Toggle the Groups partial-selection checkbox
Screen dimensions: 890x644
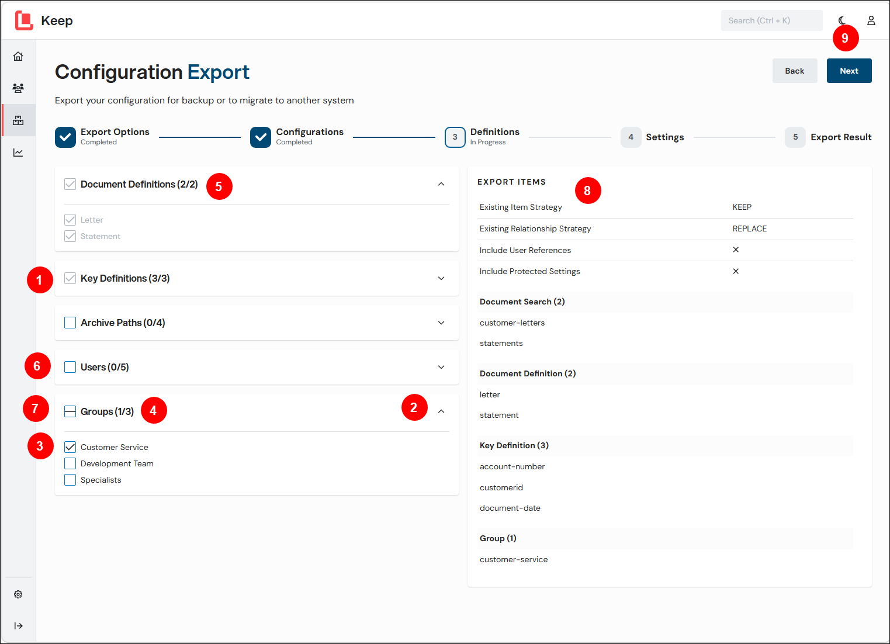click(x=70, y=411)
